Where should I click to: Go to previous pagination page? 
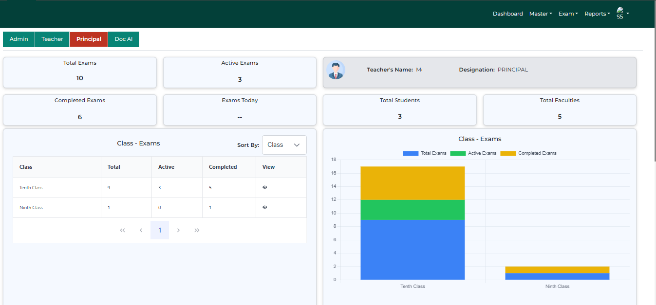[141, 230]
